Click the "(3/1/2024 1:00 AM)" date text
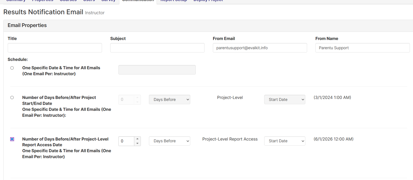The height and width of the screenshot is (180, 413). click(332, 98)
